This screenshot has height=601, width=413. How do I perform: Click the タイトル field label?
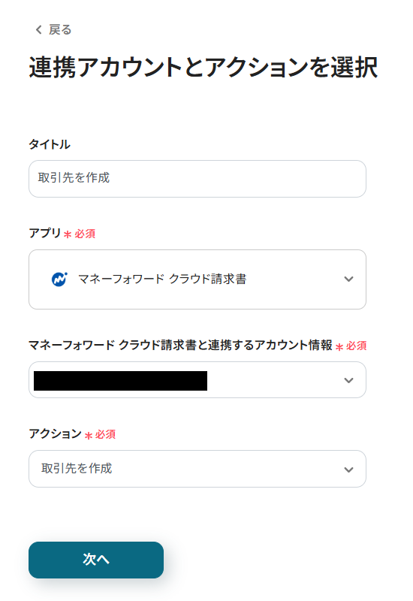click(x=50, y=144)
